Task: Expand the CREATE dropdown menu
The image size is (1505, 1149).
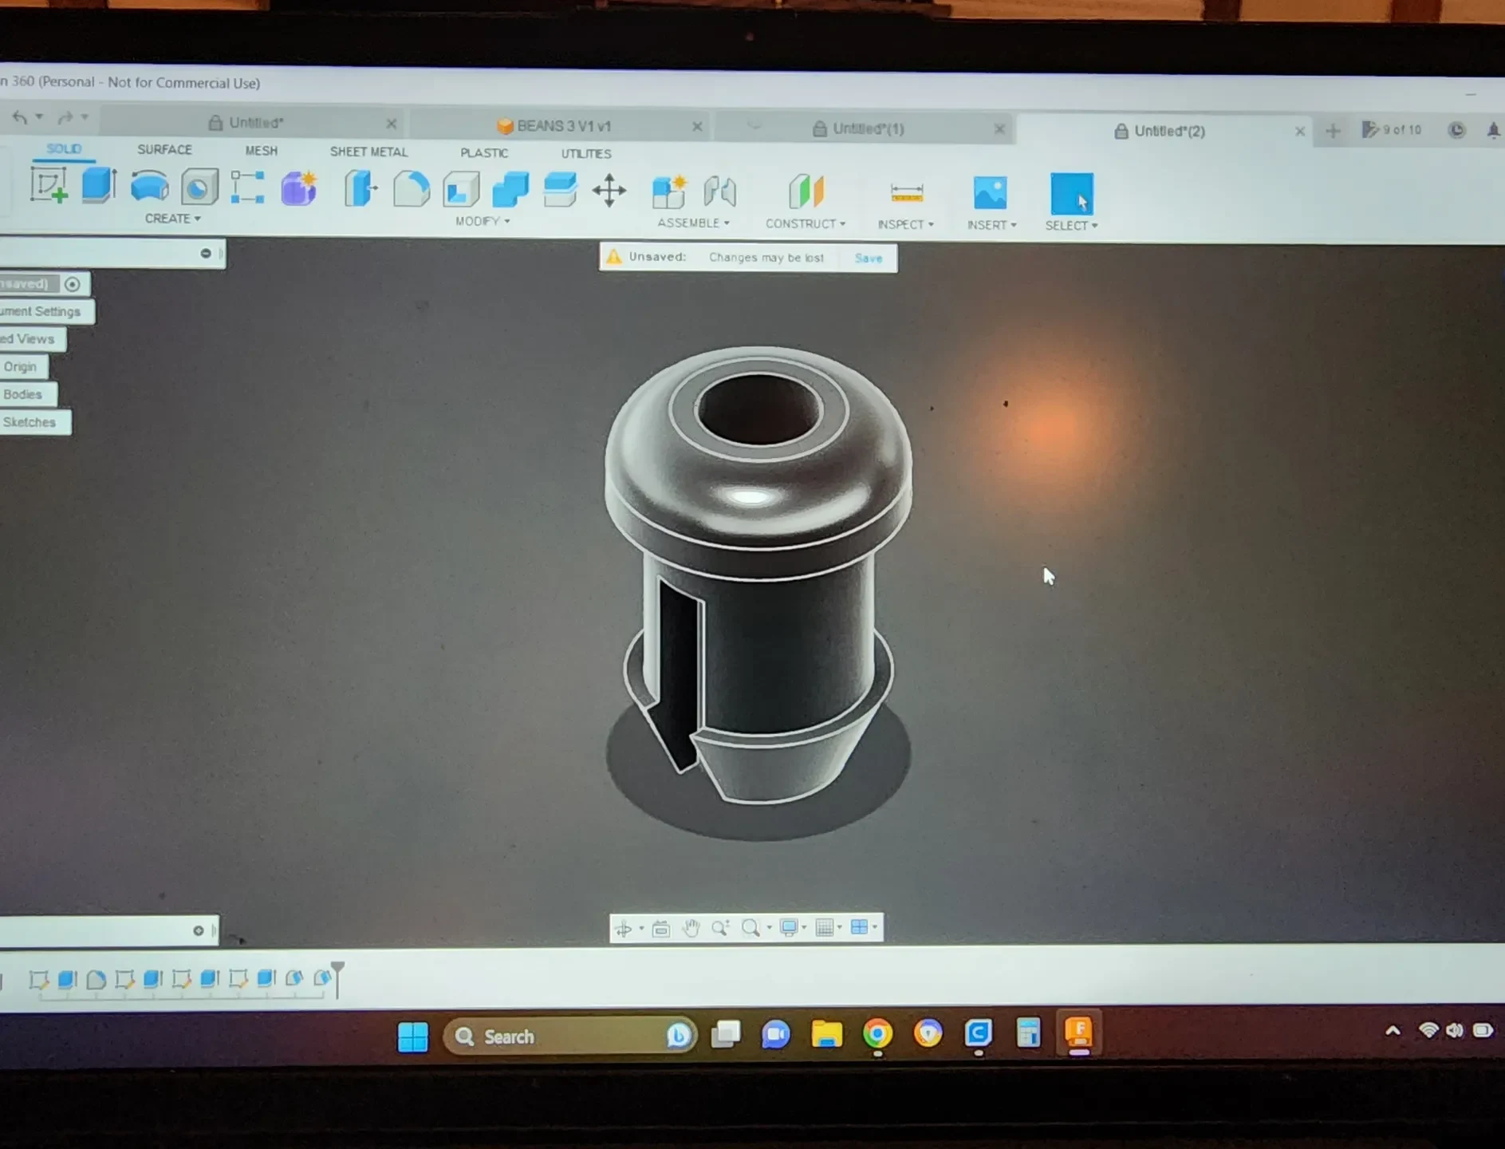Action: coord(172,219)
